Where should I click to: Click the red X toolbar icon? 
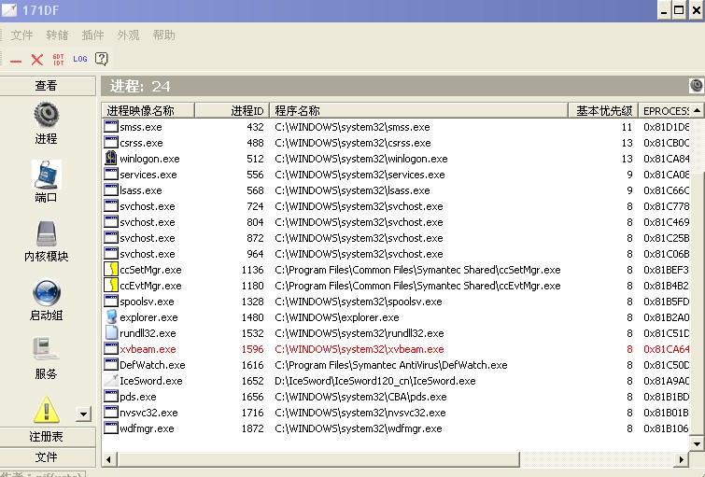pos(37,60)
